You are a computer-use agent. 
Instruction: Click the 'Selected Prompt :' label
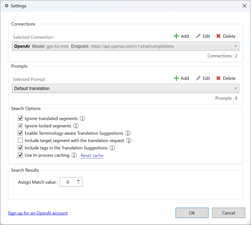coord(30,79)
